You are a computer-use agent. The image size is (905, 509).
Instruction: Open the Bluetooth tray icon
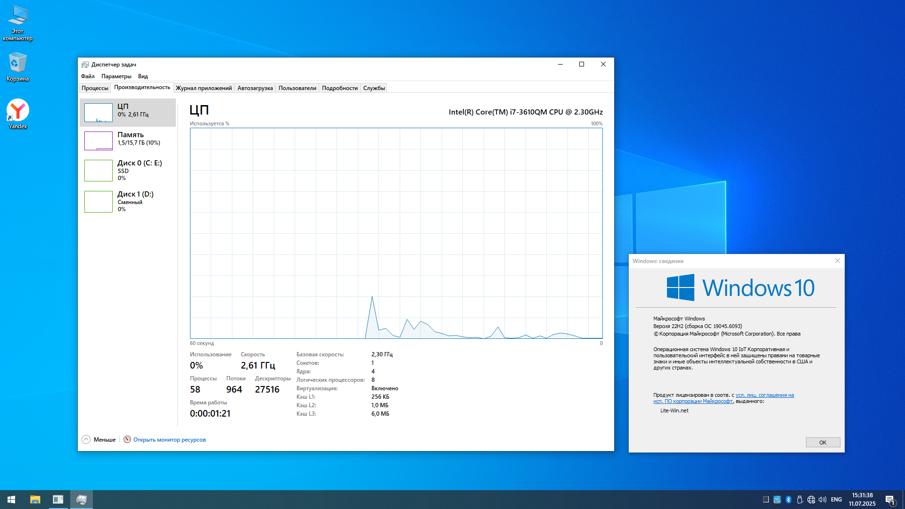[x=789, y=499]
